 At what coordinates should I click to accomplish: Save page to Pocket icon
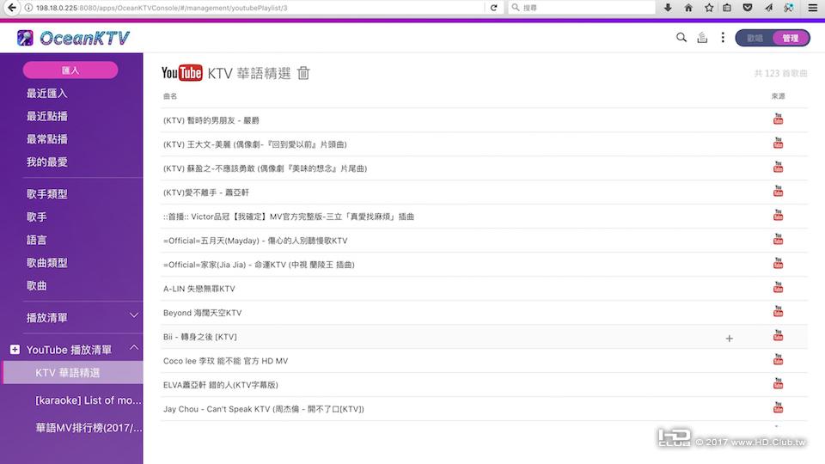(x=747, y=8)
